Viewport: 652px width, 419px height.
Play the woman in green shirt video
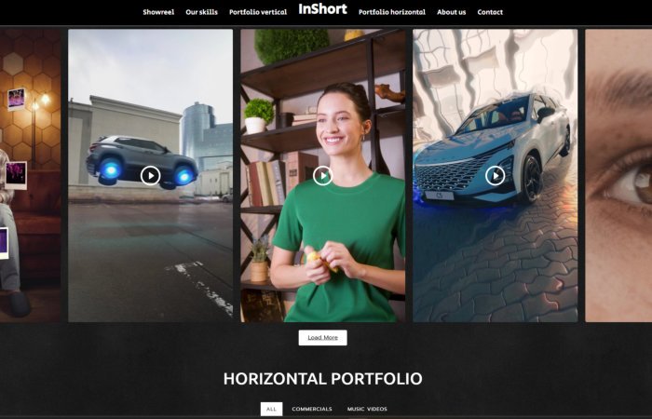(x=322, y=175)
